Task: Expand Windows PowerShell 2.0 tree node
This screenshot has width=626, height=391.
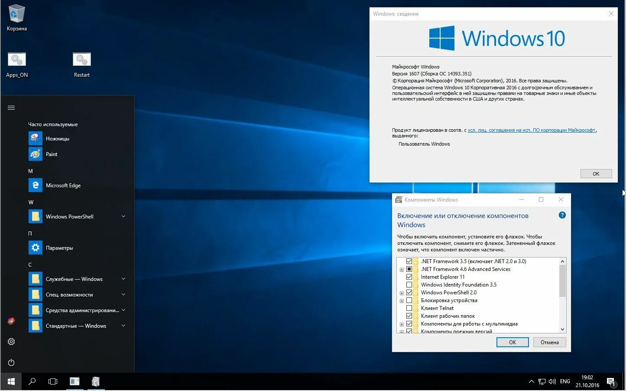Action: point(402,293)
